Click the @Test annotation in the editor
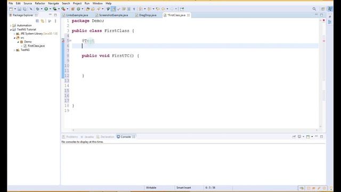341x192 pixels. point(88,41)
